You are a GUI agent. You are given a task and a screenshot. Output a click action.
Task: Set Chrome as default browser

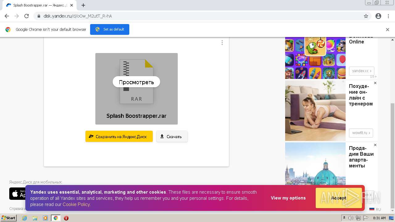click(110, 29)
